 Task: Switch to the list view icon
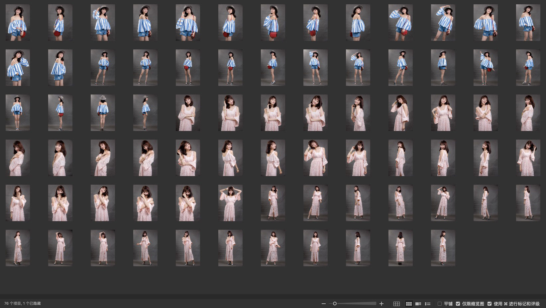pos(428,304)
